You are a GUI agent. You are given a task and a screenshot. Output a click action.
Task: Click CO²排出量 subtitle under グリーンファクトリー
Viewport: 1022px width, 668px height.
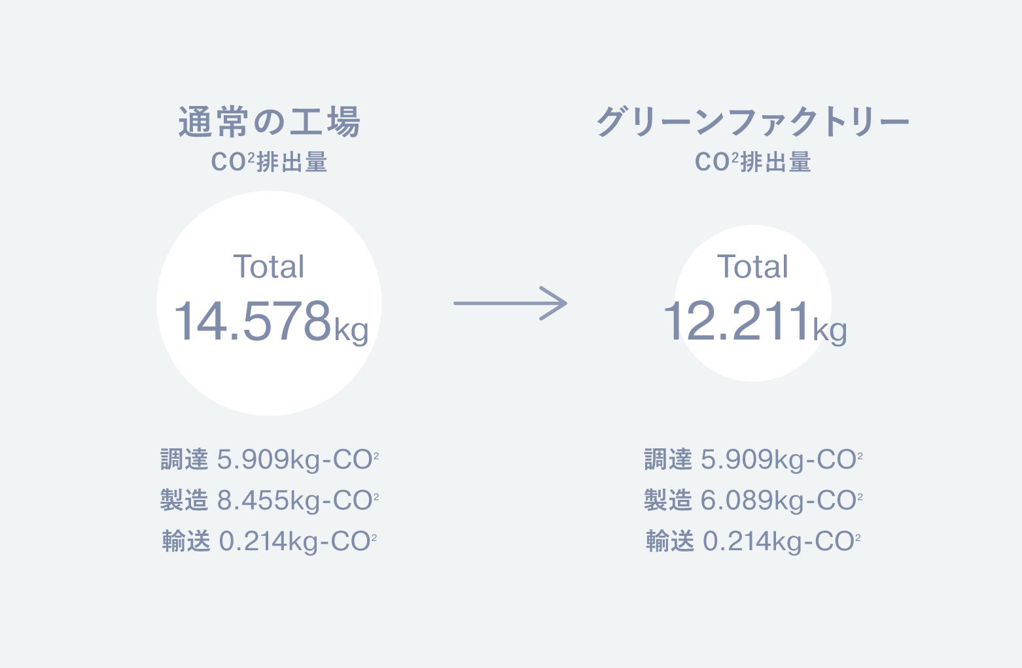752,162
